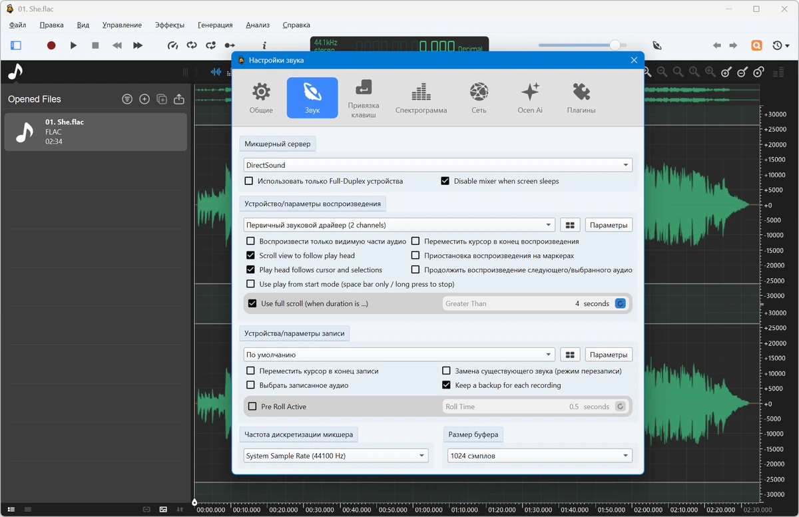Click the waveform image view icon at the bottom
This screenshot has width=799, height=517.
click(x=163, y=509)
